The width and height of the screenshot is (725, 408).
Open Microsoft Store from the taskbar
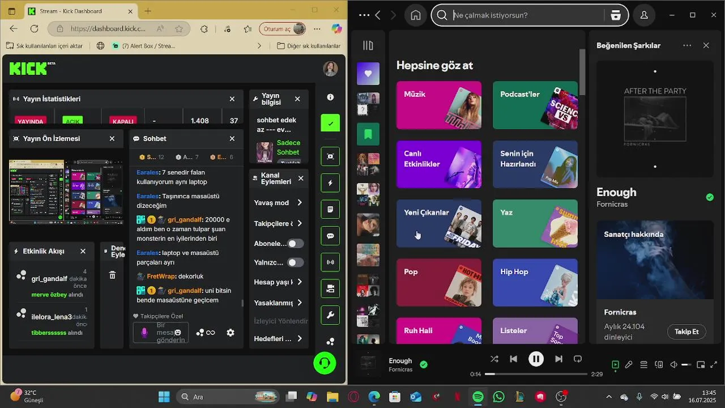pos(395,397)
